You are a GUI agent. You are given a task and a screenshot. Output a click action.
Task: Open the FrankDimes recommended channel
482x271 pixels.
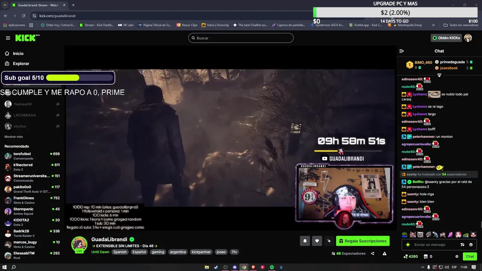32,200
